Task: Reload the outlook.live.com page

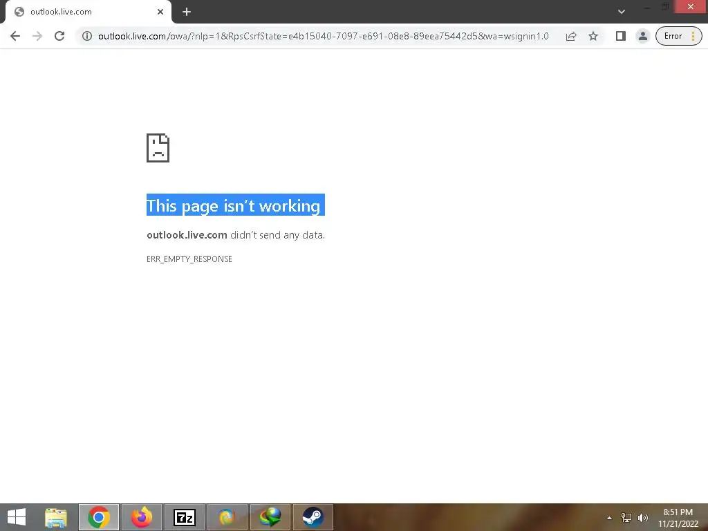Action: [59, 36]
